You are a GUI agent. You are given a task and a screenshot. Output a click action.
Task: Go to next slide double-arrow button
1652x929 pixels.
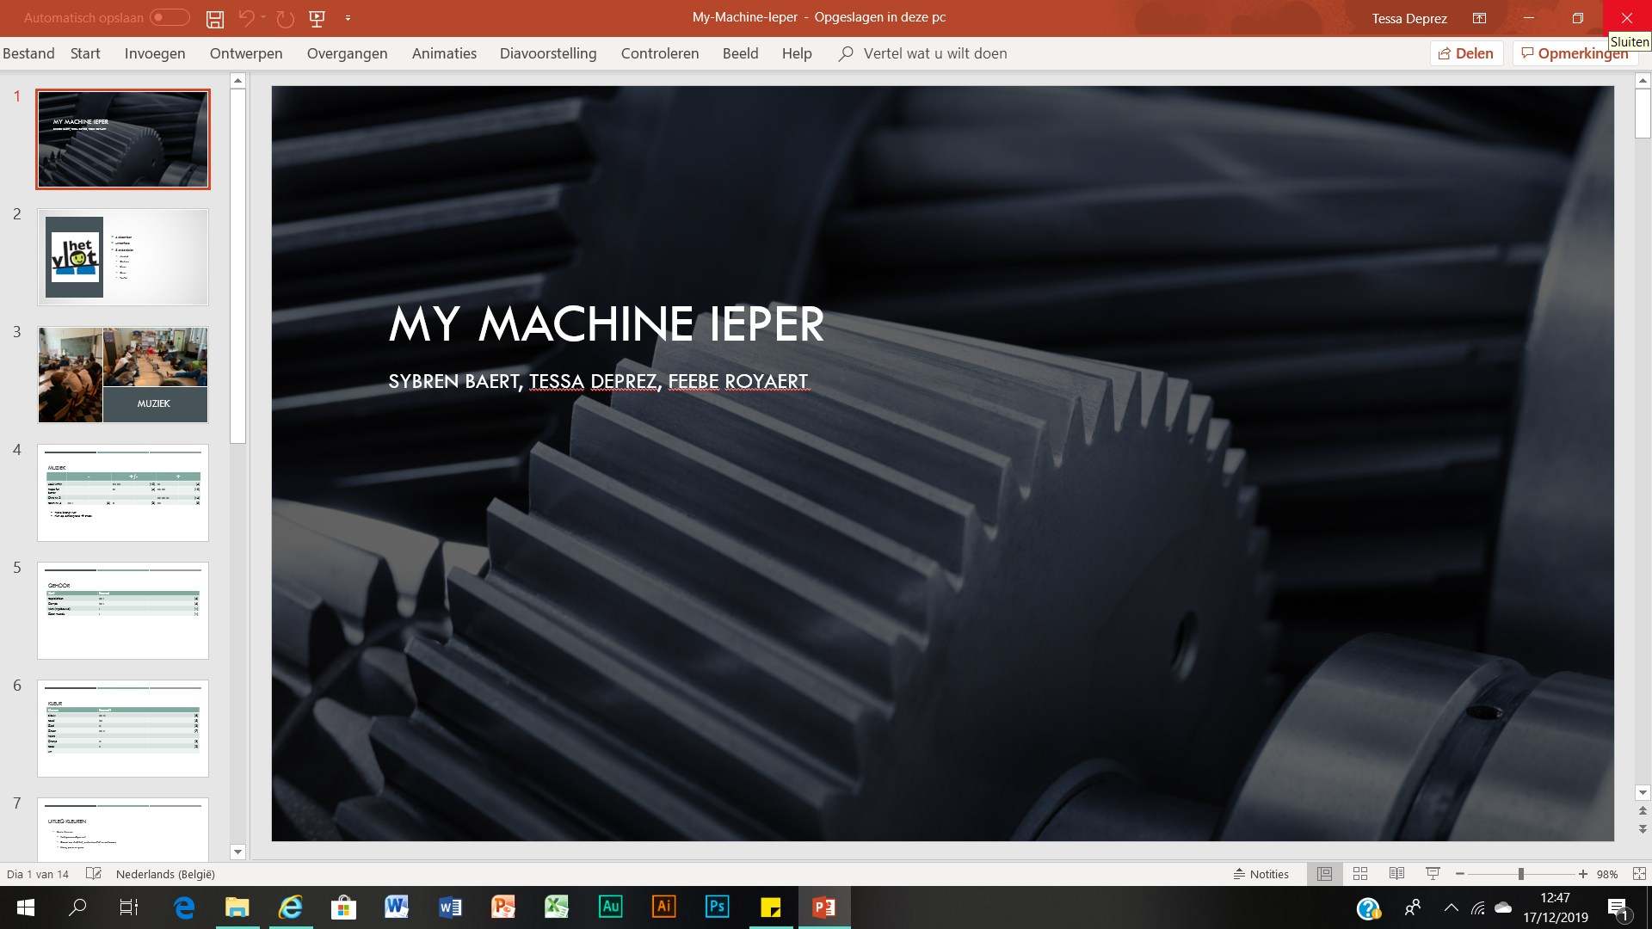click(x=1643, y=829)
